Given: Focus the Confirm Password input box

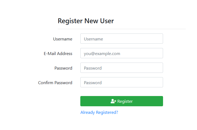Looking at the screenshot, I should tap(122, 82).
